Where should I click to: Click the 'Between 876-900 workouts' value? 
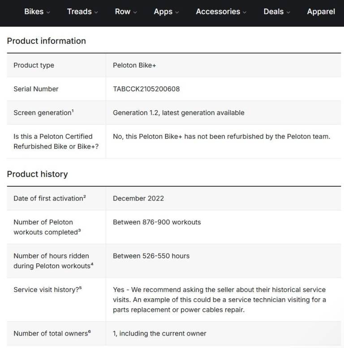pyautogui.click(x=157, y=222)
